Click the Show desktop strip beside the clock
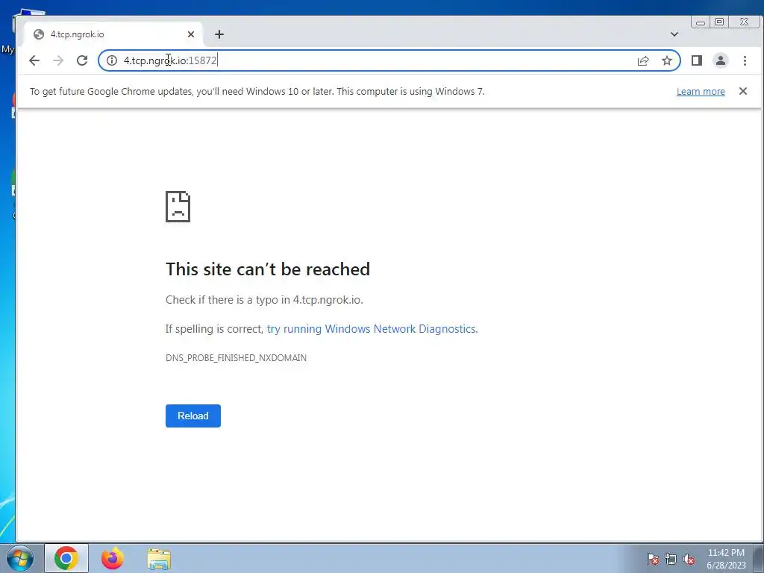This screenshot has height=573, width=764. [759, 558]
